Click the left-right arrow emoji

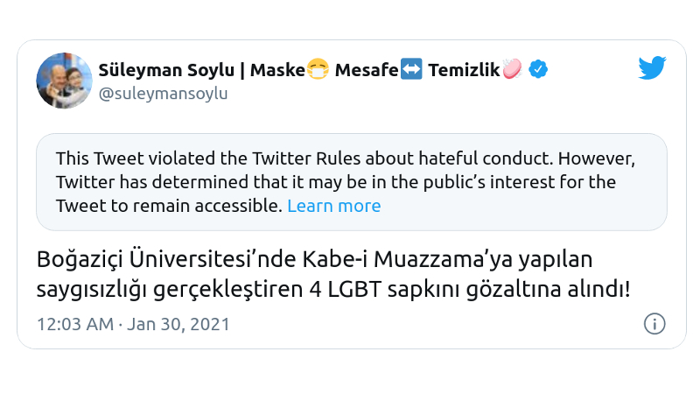tap(411, 69)
